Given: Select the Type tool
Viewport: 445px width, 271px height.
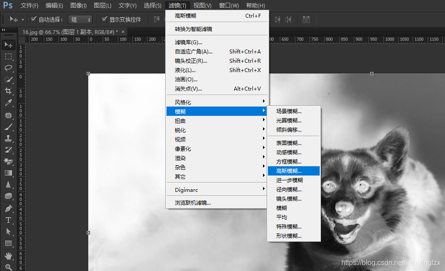Looking at the screenshot, I should tap(8, 220).
